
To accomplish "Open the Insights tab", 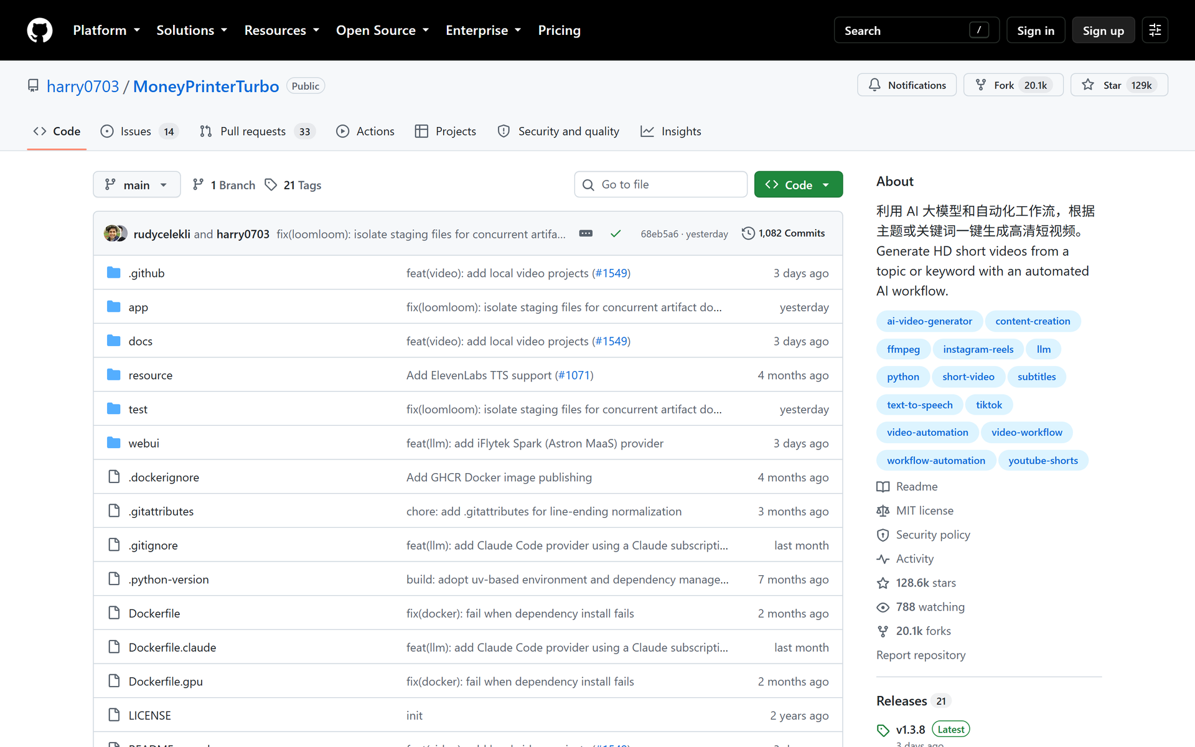I will tap(671, 131).
